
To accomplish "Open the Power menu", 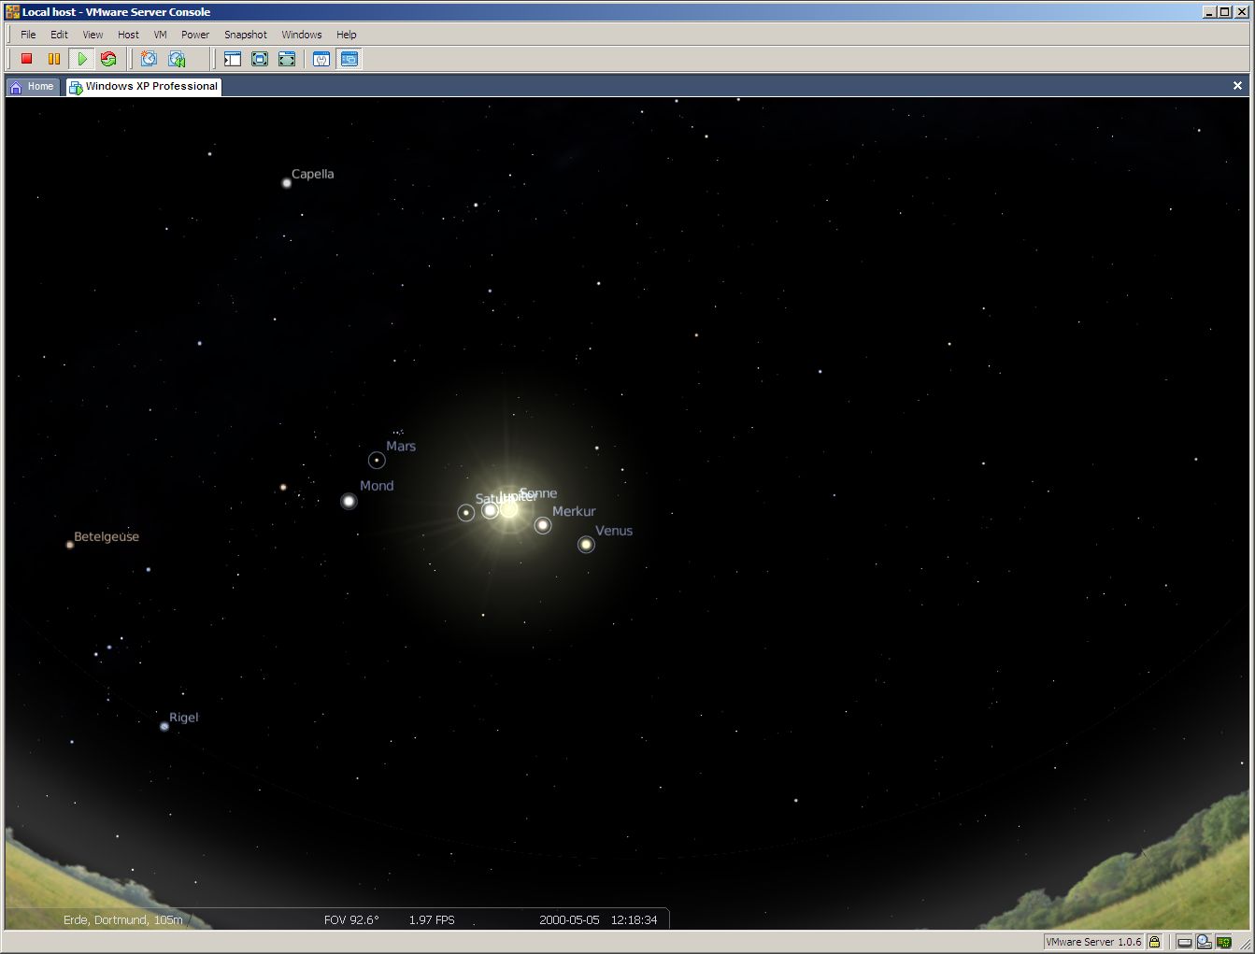I will pos(195,35).
